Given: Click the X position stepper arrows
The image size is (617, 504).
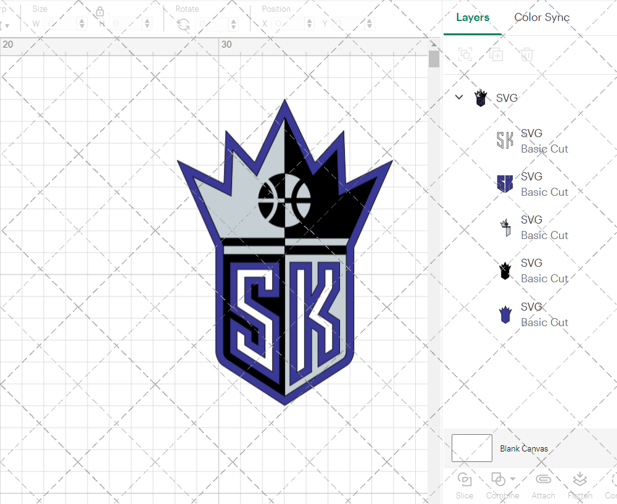Looking at the screenshot, I should click(310, 24).
